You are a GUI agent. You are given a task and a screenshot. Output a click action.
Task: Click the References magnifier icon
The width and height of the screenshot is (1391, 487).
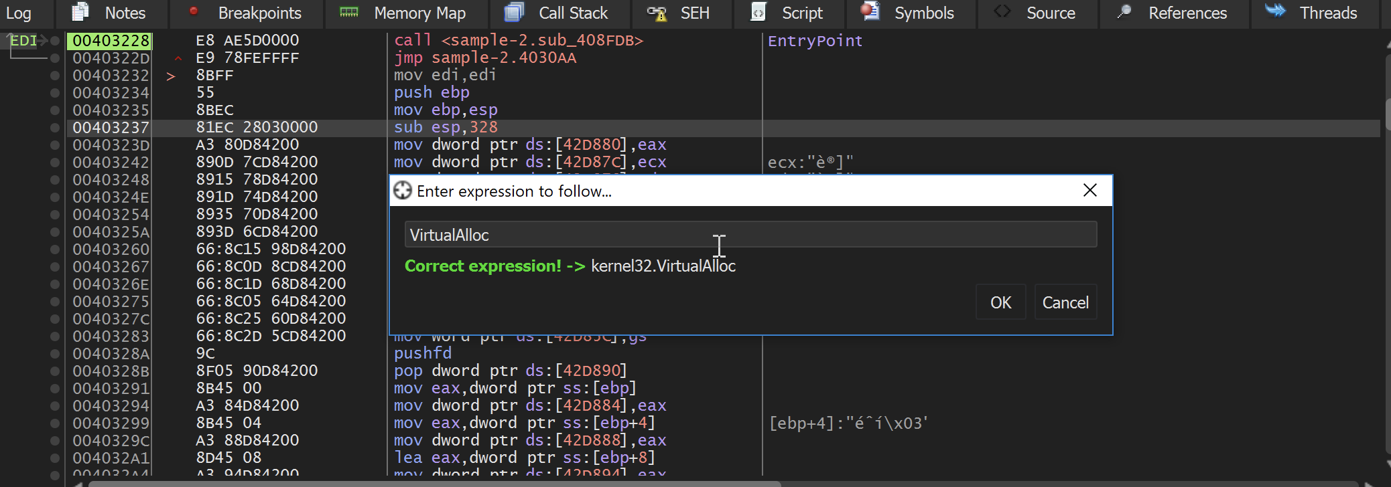point(1124,11)
